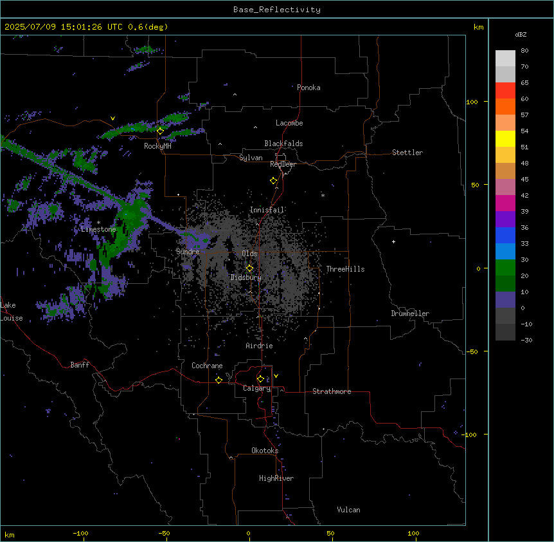Screen dimensions: 554x542
Task: Click the Okotoks label
Action: coord(265,451)
